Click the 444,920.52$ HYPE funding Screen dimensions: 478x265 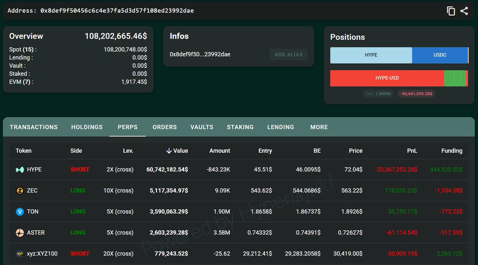[x=446, y=170]
